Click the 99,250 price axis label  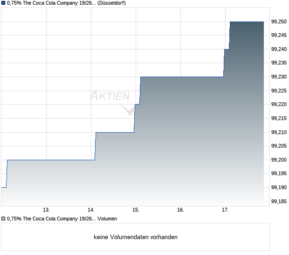click(279, 22)
